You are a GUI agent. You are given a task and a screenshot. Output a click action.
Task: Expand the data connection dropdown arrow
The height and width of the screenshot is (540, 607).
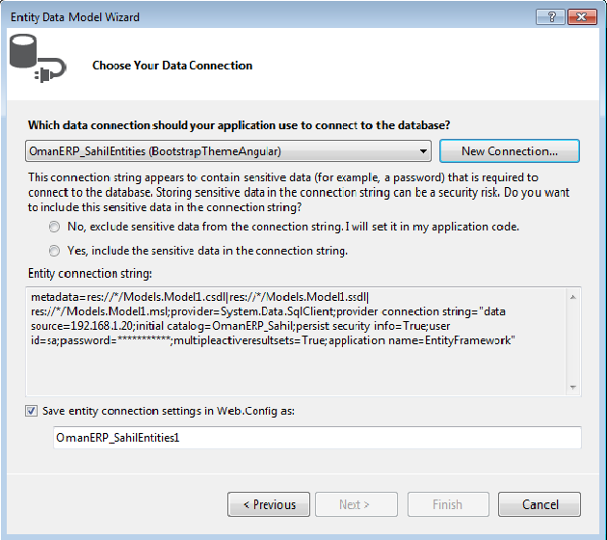[x=424, y=151]
